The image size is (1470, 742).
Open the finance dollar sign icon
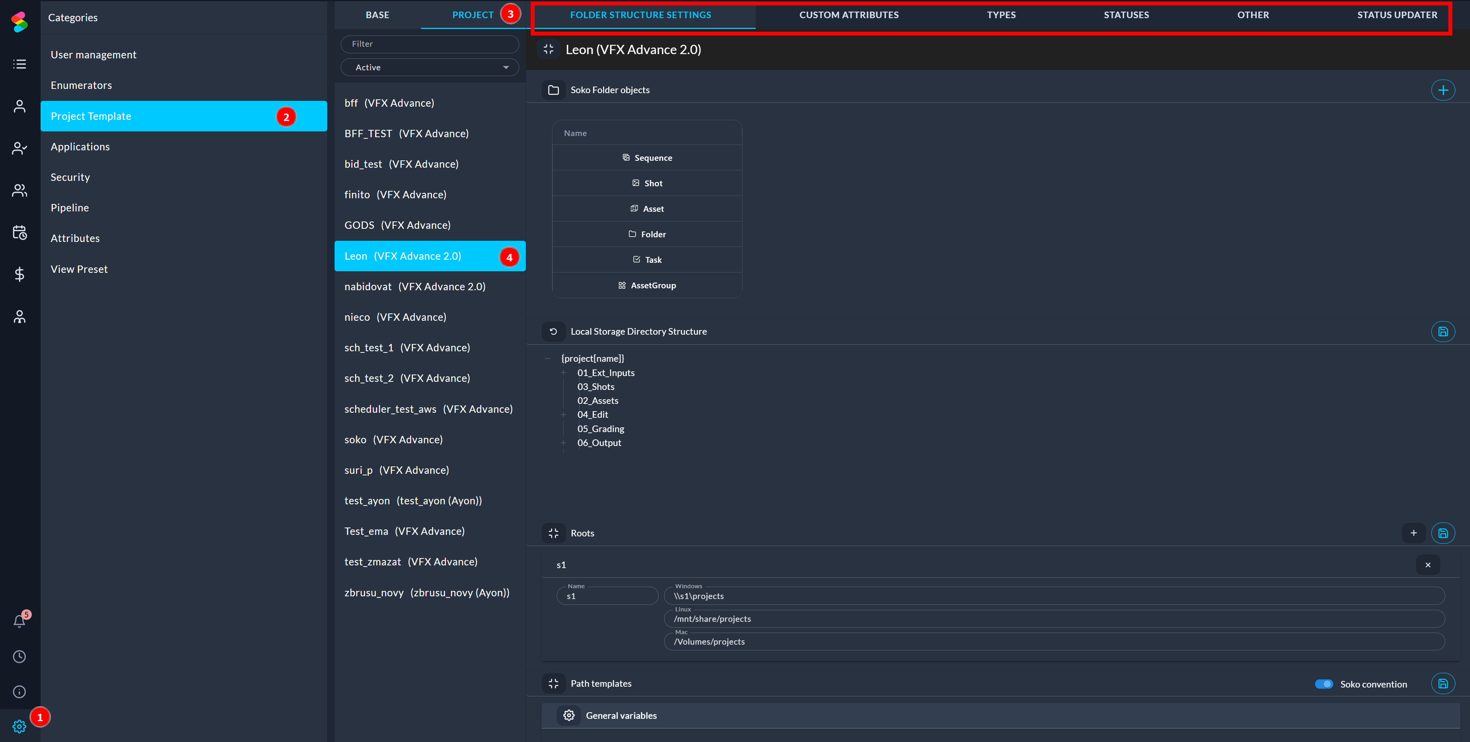(19, 274)
